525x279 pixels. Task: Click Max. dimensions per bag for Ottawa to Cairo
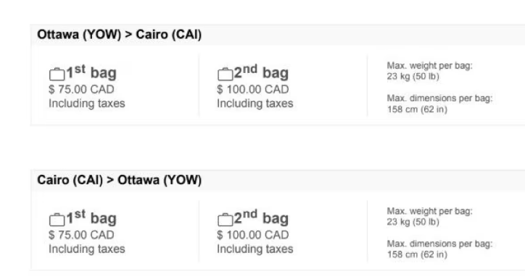439,98
